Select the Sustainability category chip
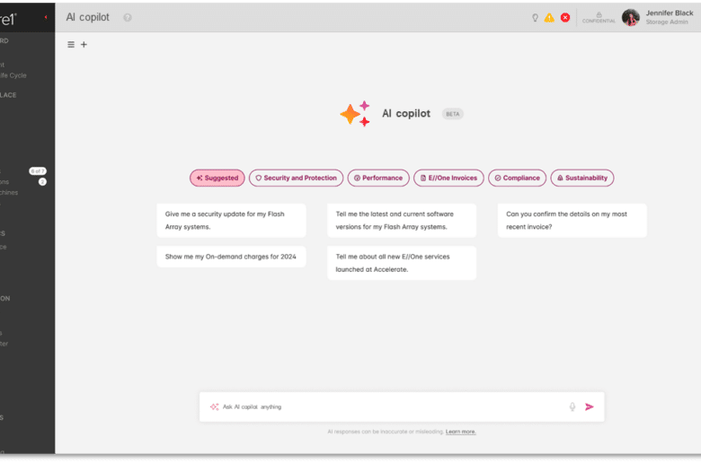The width and height of the screenshot is (701, 463). point(582,178)
